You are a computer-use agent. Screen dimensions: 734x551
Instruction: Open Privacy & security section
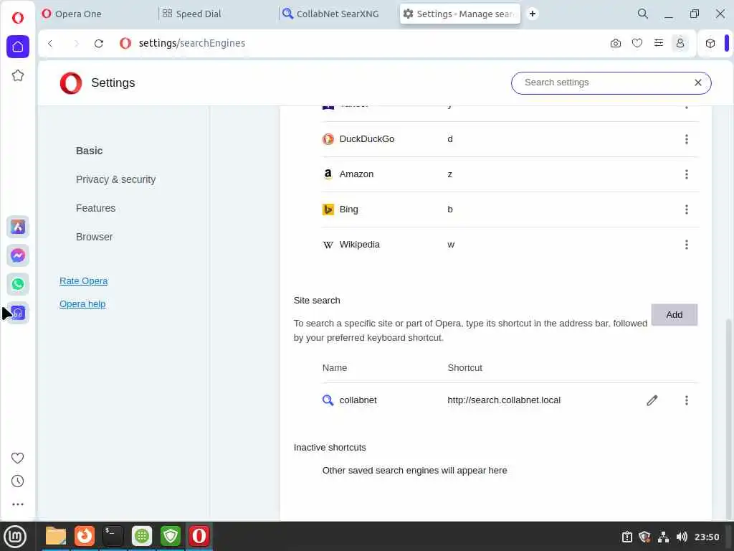pos(115,179)
